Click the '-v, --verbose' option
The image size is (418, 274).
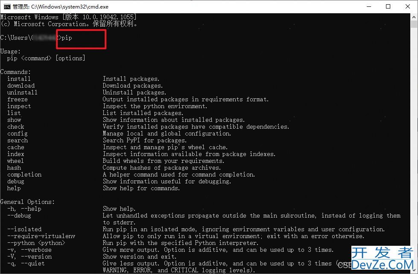[29, 250]
